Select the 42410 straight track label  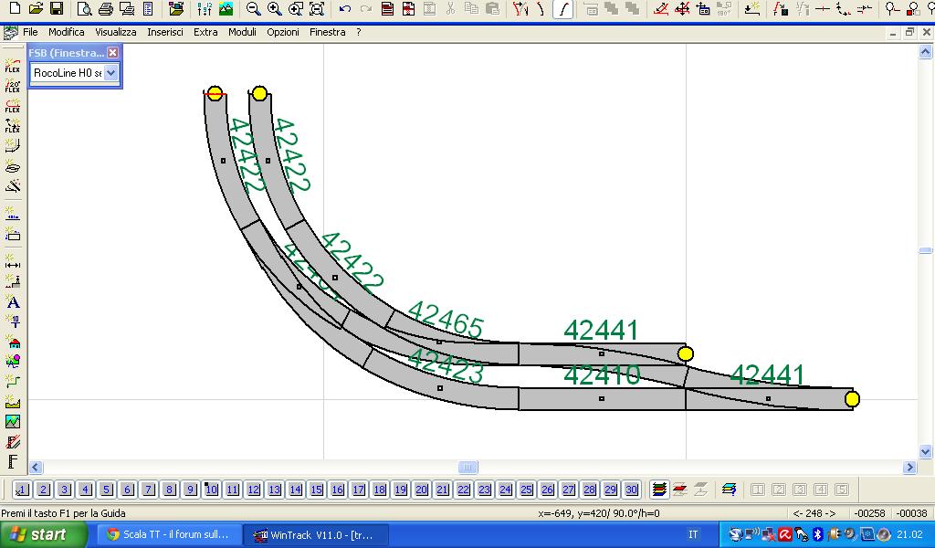[602, 375]
